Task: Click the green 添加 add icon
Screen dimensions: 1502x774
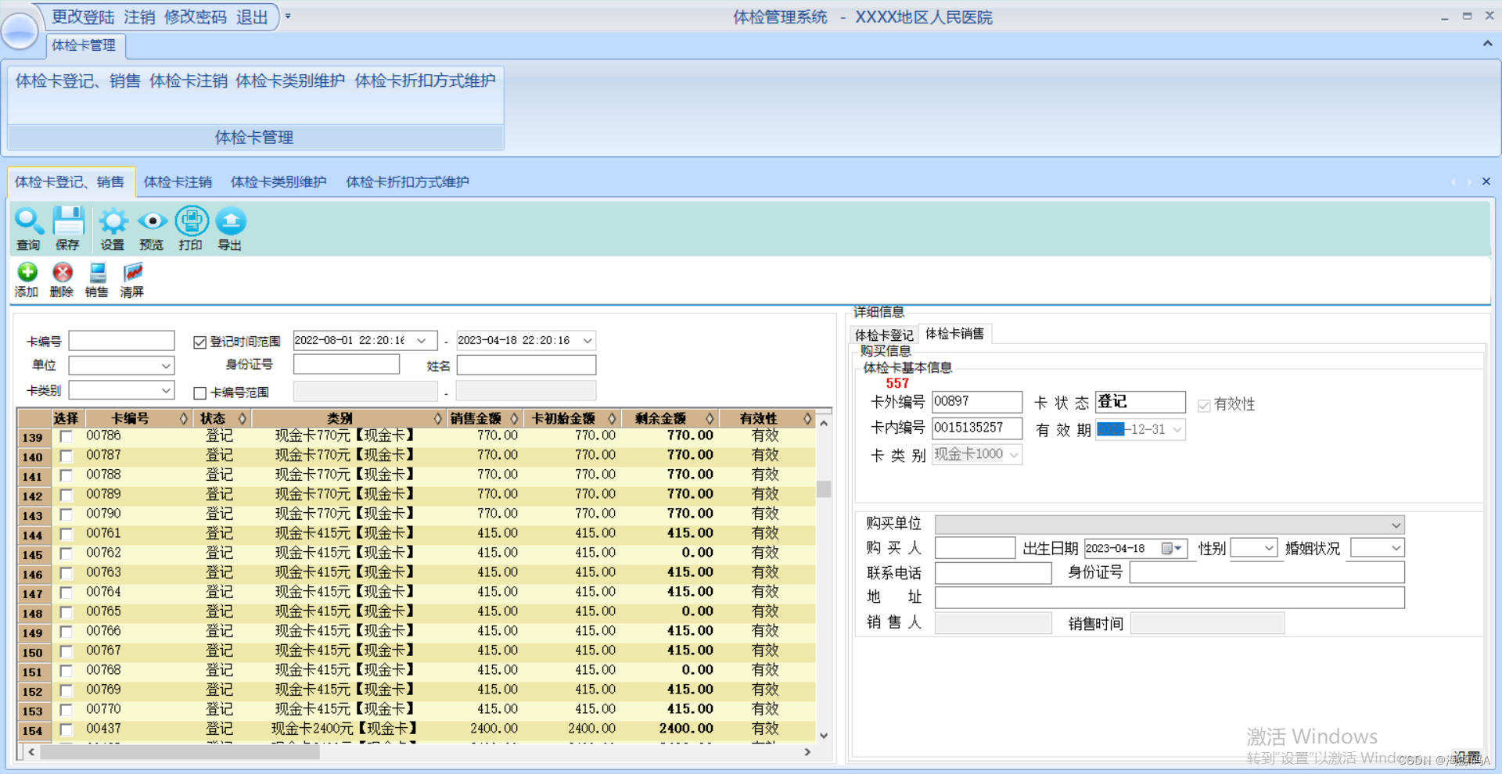Action: click(27, 272)
